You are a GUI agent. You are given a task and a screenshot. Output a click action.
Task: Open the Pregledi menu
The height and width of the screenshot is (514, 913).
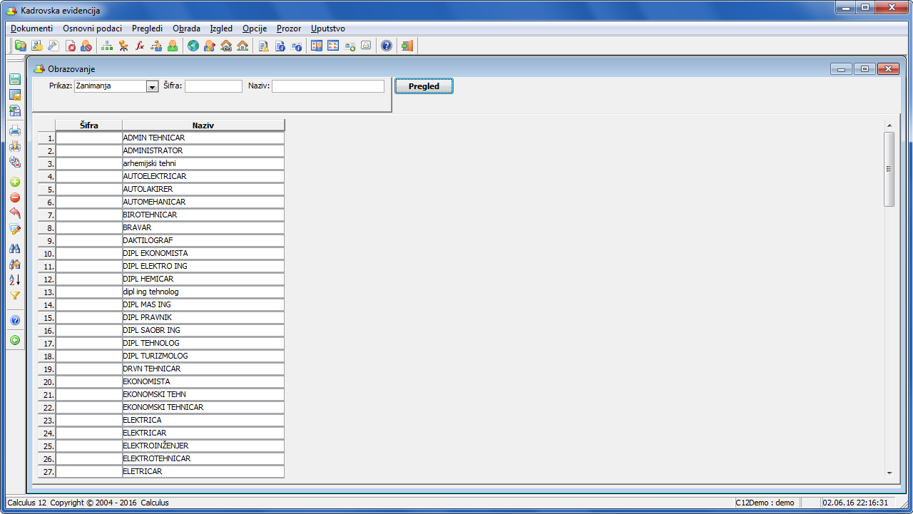tap(147, 29)
